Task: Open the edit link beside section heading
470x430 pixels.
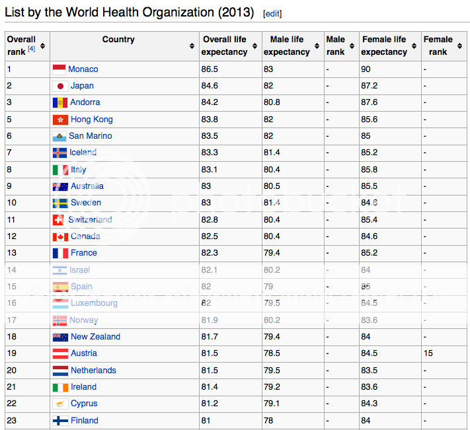Action: (272, 13)
